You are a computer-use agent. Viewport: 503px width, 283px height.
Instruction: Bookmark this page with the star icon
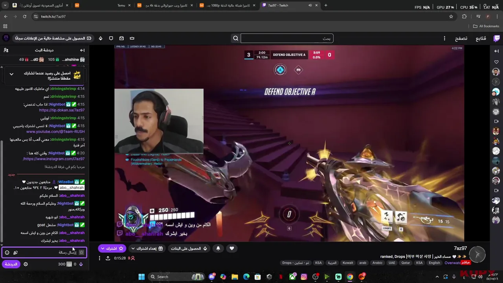[451, 17]
